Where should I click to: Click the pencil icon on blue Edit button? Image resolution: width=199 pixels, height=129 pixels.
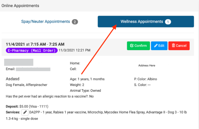click(156, 46)
